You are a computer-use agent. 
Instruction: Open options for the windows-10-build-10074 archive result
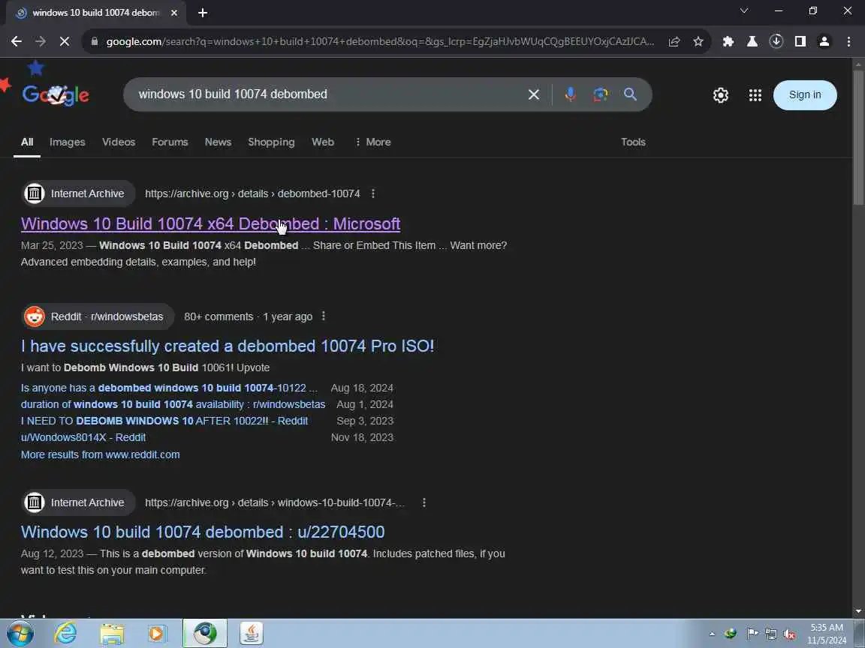[x=423, y=502]
